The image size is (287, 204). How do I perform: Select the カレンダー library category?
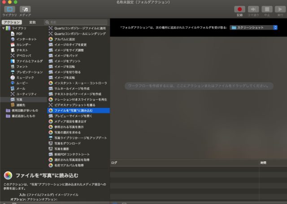pos(24,45)
